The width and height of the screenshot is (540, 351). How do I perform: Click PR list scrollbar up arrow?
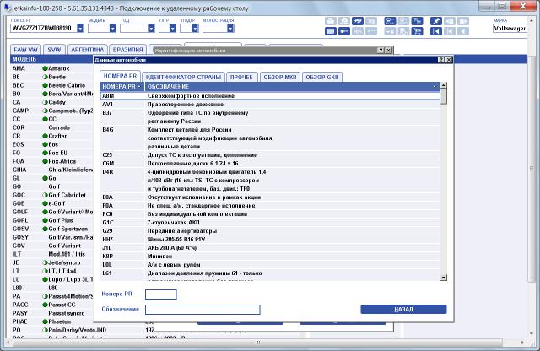pos(444,85)
